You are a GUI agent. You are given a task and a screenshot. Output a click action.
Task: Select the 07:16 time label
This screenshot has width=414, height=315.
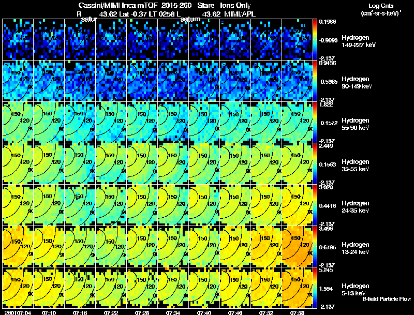(x=80, y=312)
